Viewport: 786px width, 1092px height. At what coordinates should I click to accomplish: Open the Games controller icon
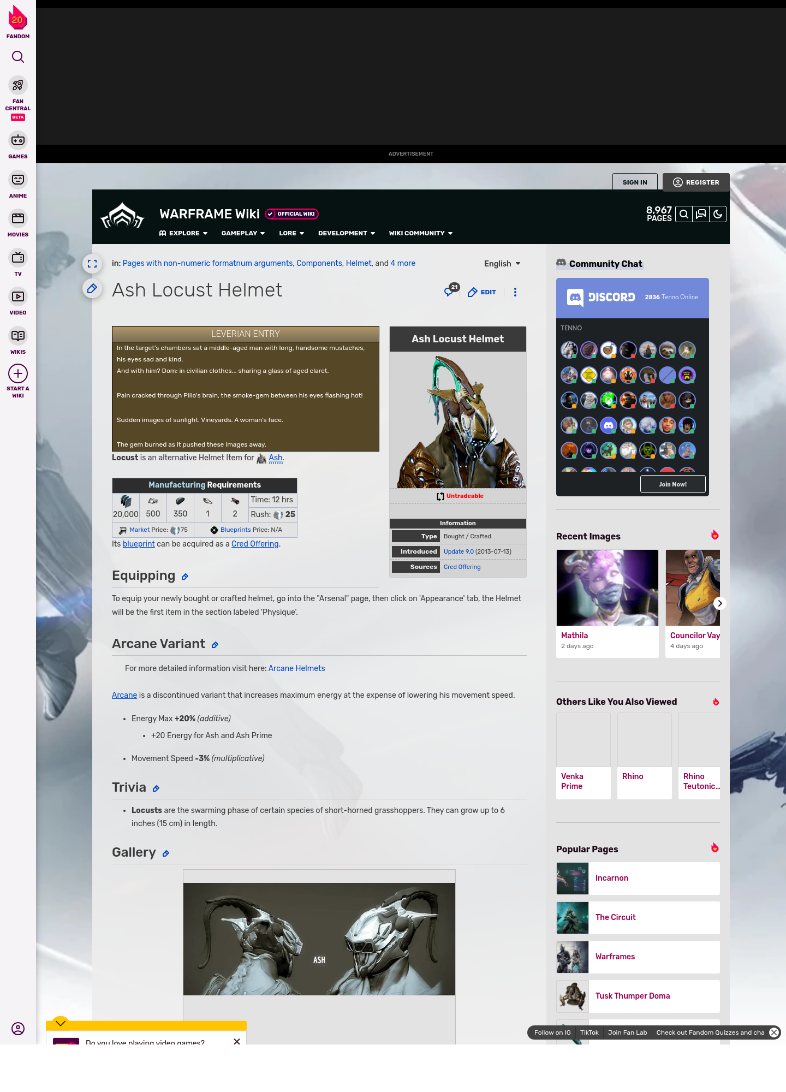tap(18, 140)
